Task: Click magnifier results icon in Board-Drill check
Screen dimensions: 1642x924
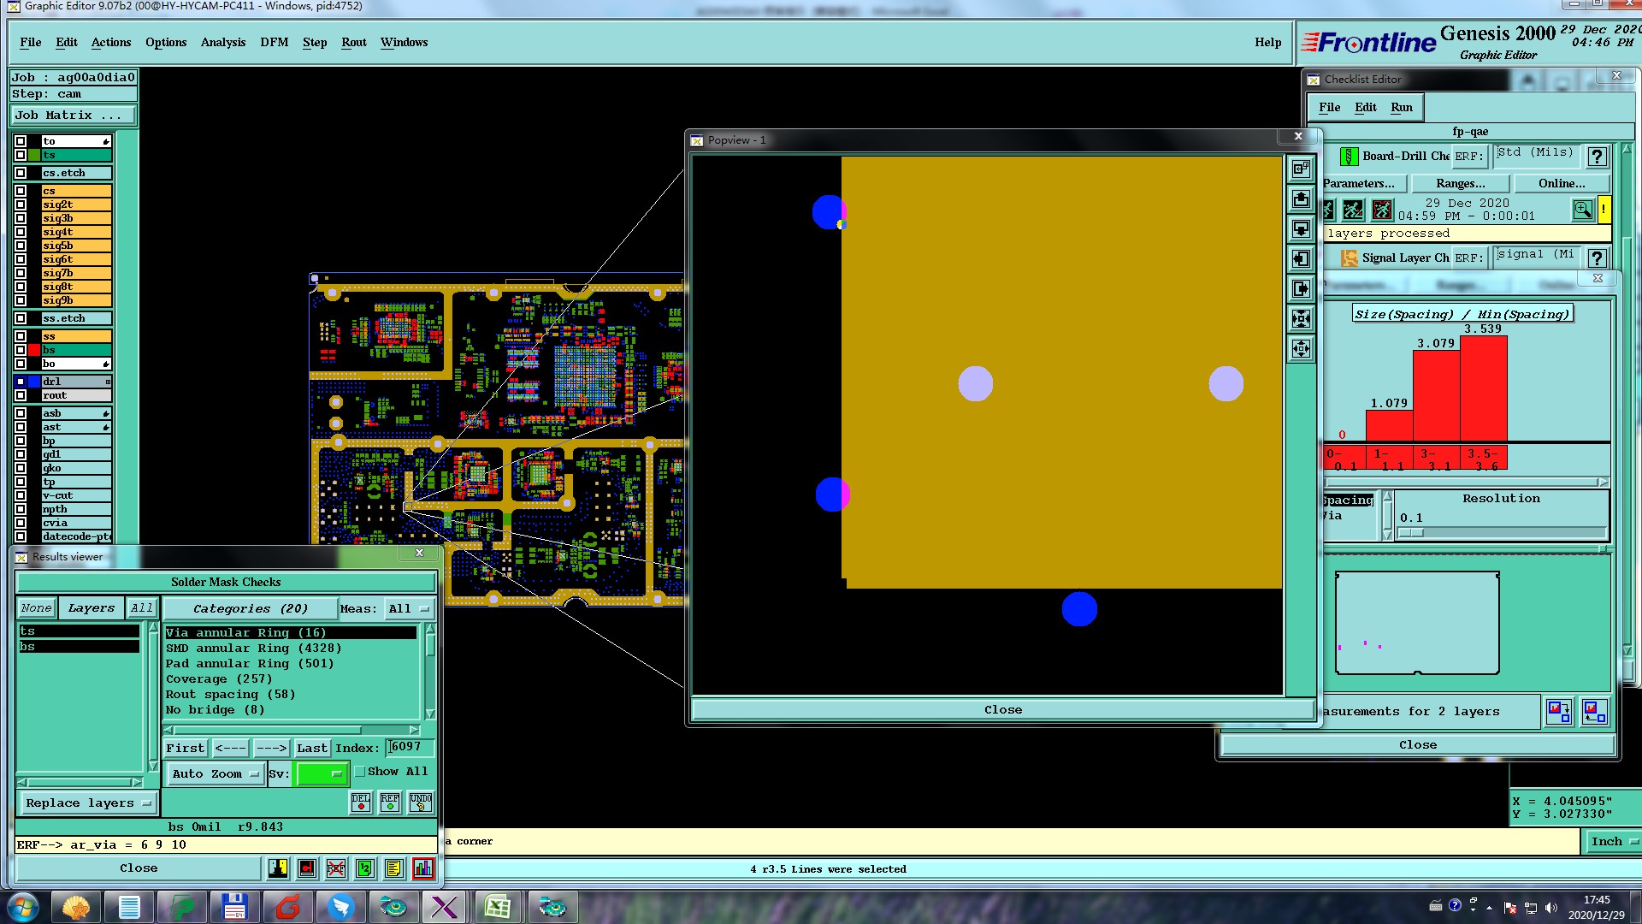Action: 1582,210
